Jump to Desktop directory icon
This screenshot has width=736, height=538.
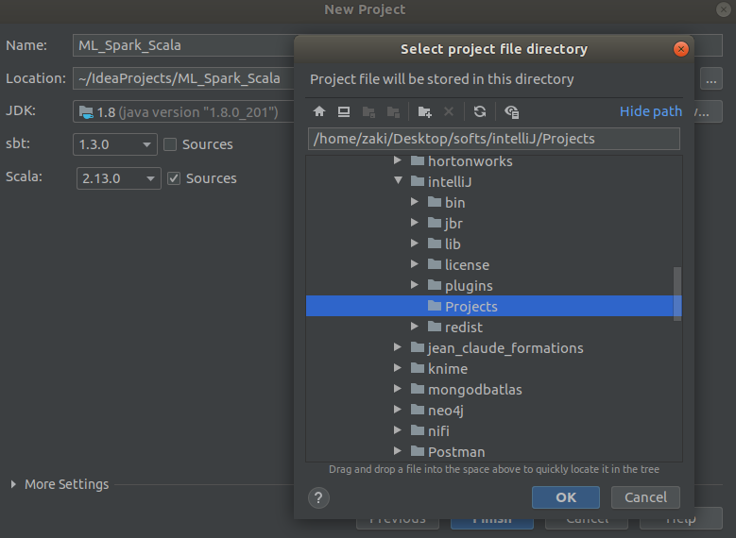point(344,111)
